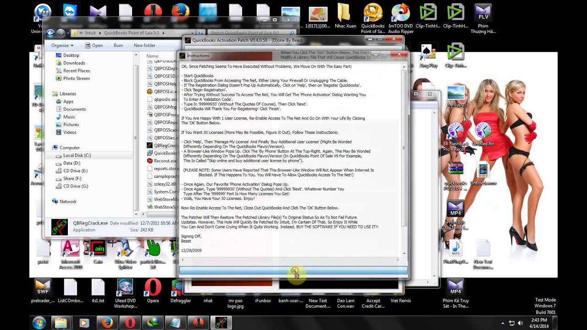Select Computer in the navigation pane
Screen dimensions: 587x330
tap(70, 148)
